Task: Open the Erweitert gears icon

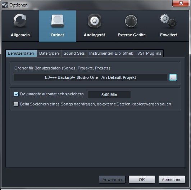Action: (x=168, y=21)
